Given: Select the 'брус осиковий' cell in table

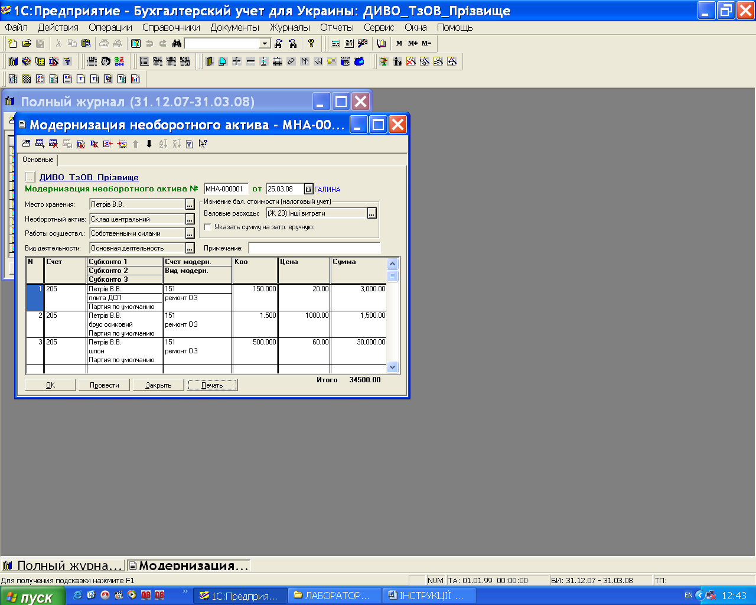Looking at the screenshot, I should pos(125,324).
